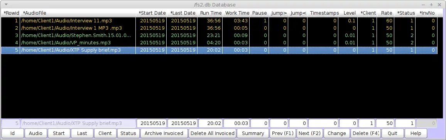Click the Jump< input field
This screenshot has height=140, width=446.
pos(298,123)
